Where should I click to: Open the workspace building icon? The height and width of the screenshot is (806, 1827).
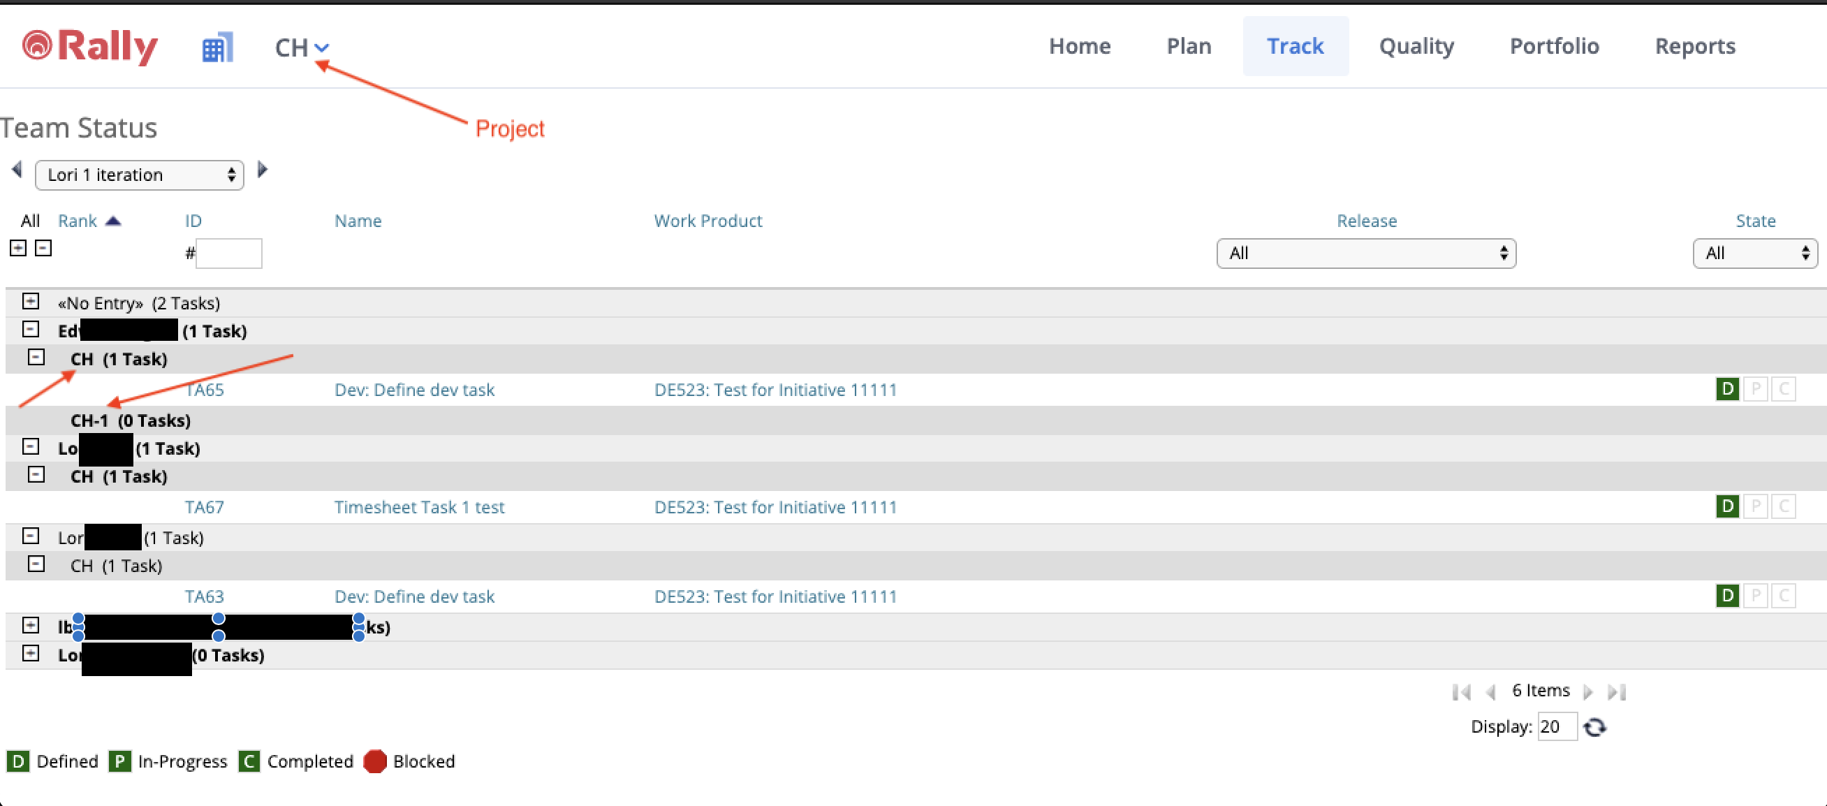[217, 47]
